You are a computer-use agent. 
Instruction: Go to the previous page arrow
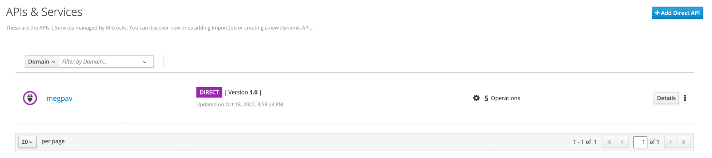pos(622,142)
